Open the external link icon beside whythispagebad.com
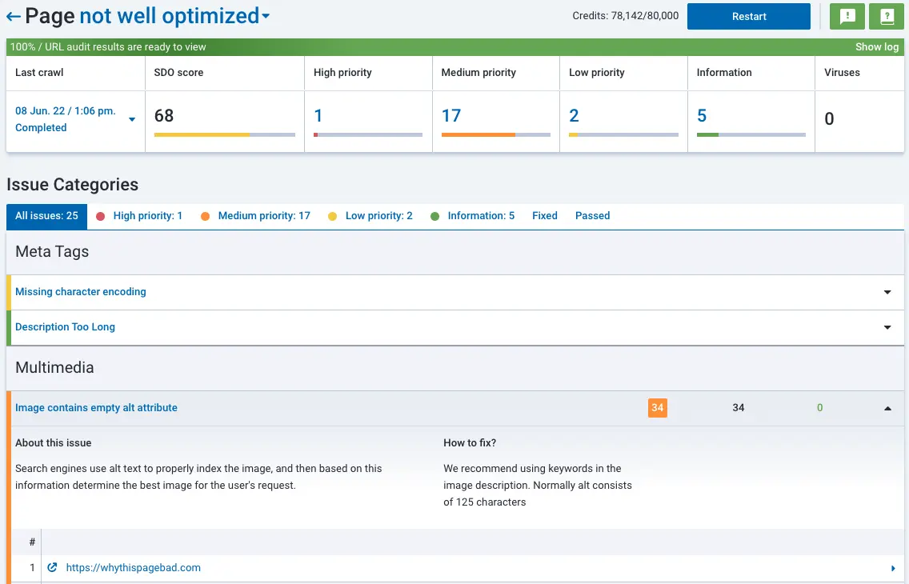The width and height of the screenshot is (909, 584). click(51, 567)
